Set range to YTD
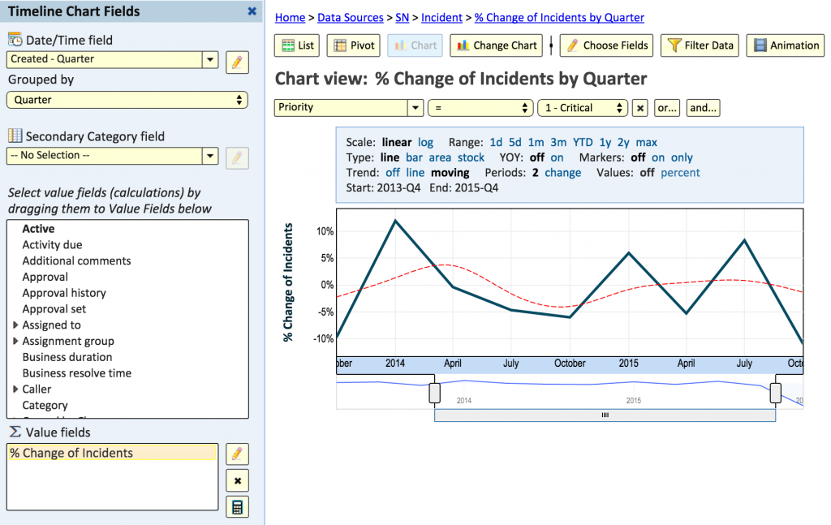The height and width of the screenshot is (525, 831). (583, 142)
